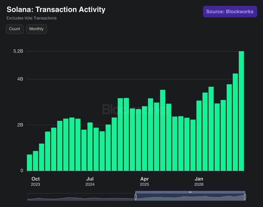Screen dimensions: 263x207
Task: Click the right range slider handle
Action: coord(245,197)
